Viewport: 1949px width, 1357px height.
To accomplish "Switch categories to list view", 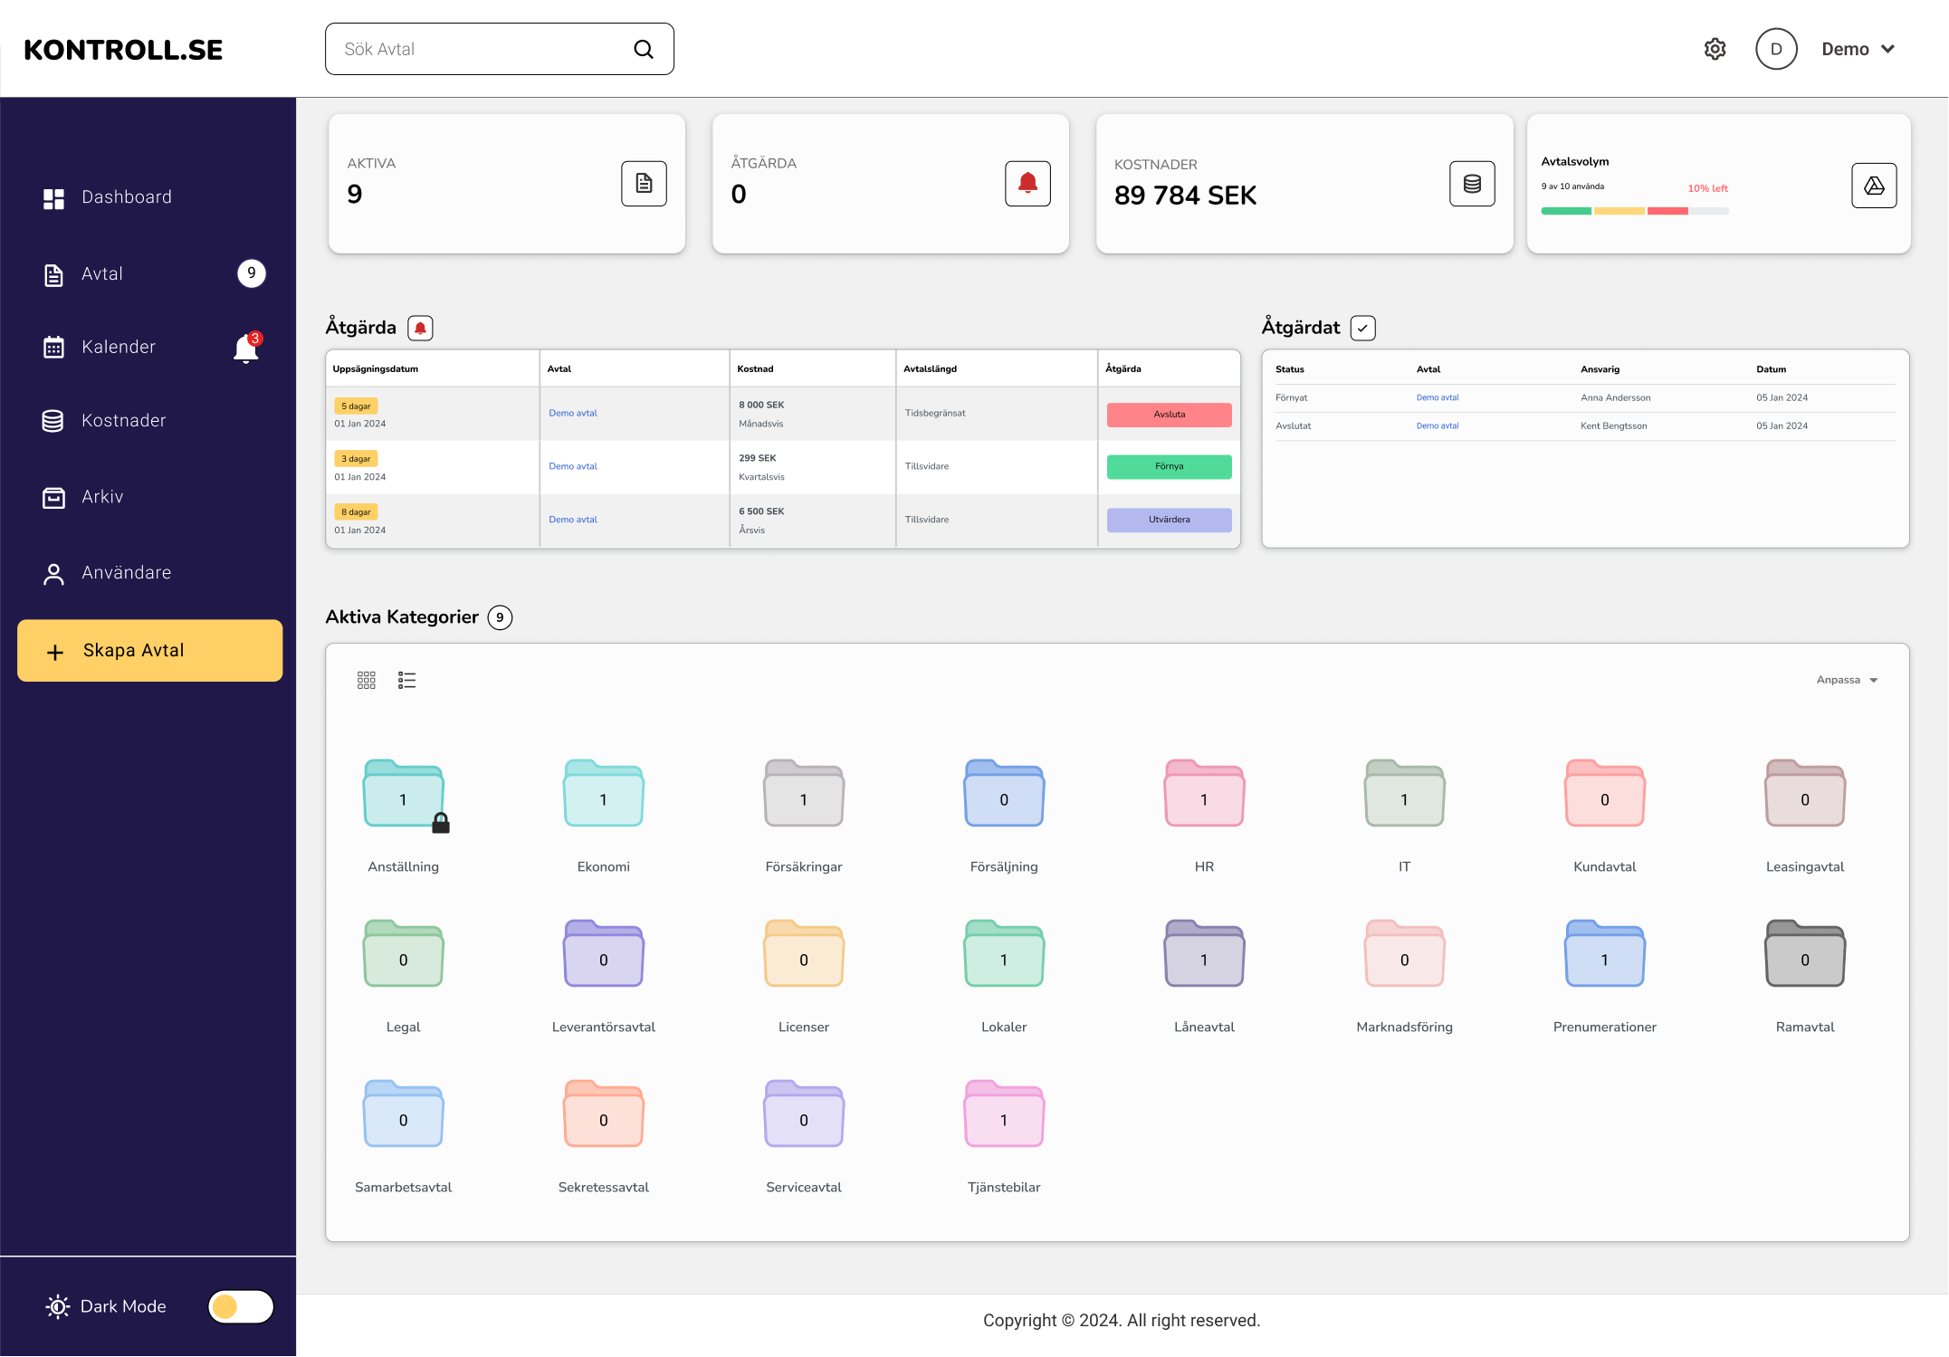I will pos(406,680).
